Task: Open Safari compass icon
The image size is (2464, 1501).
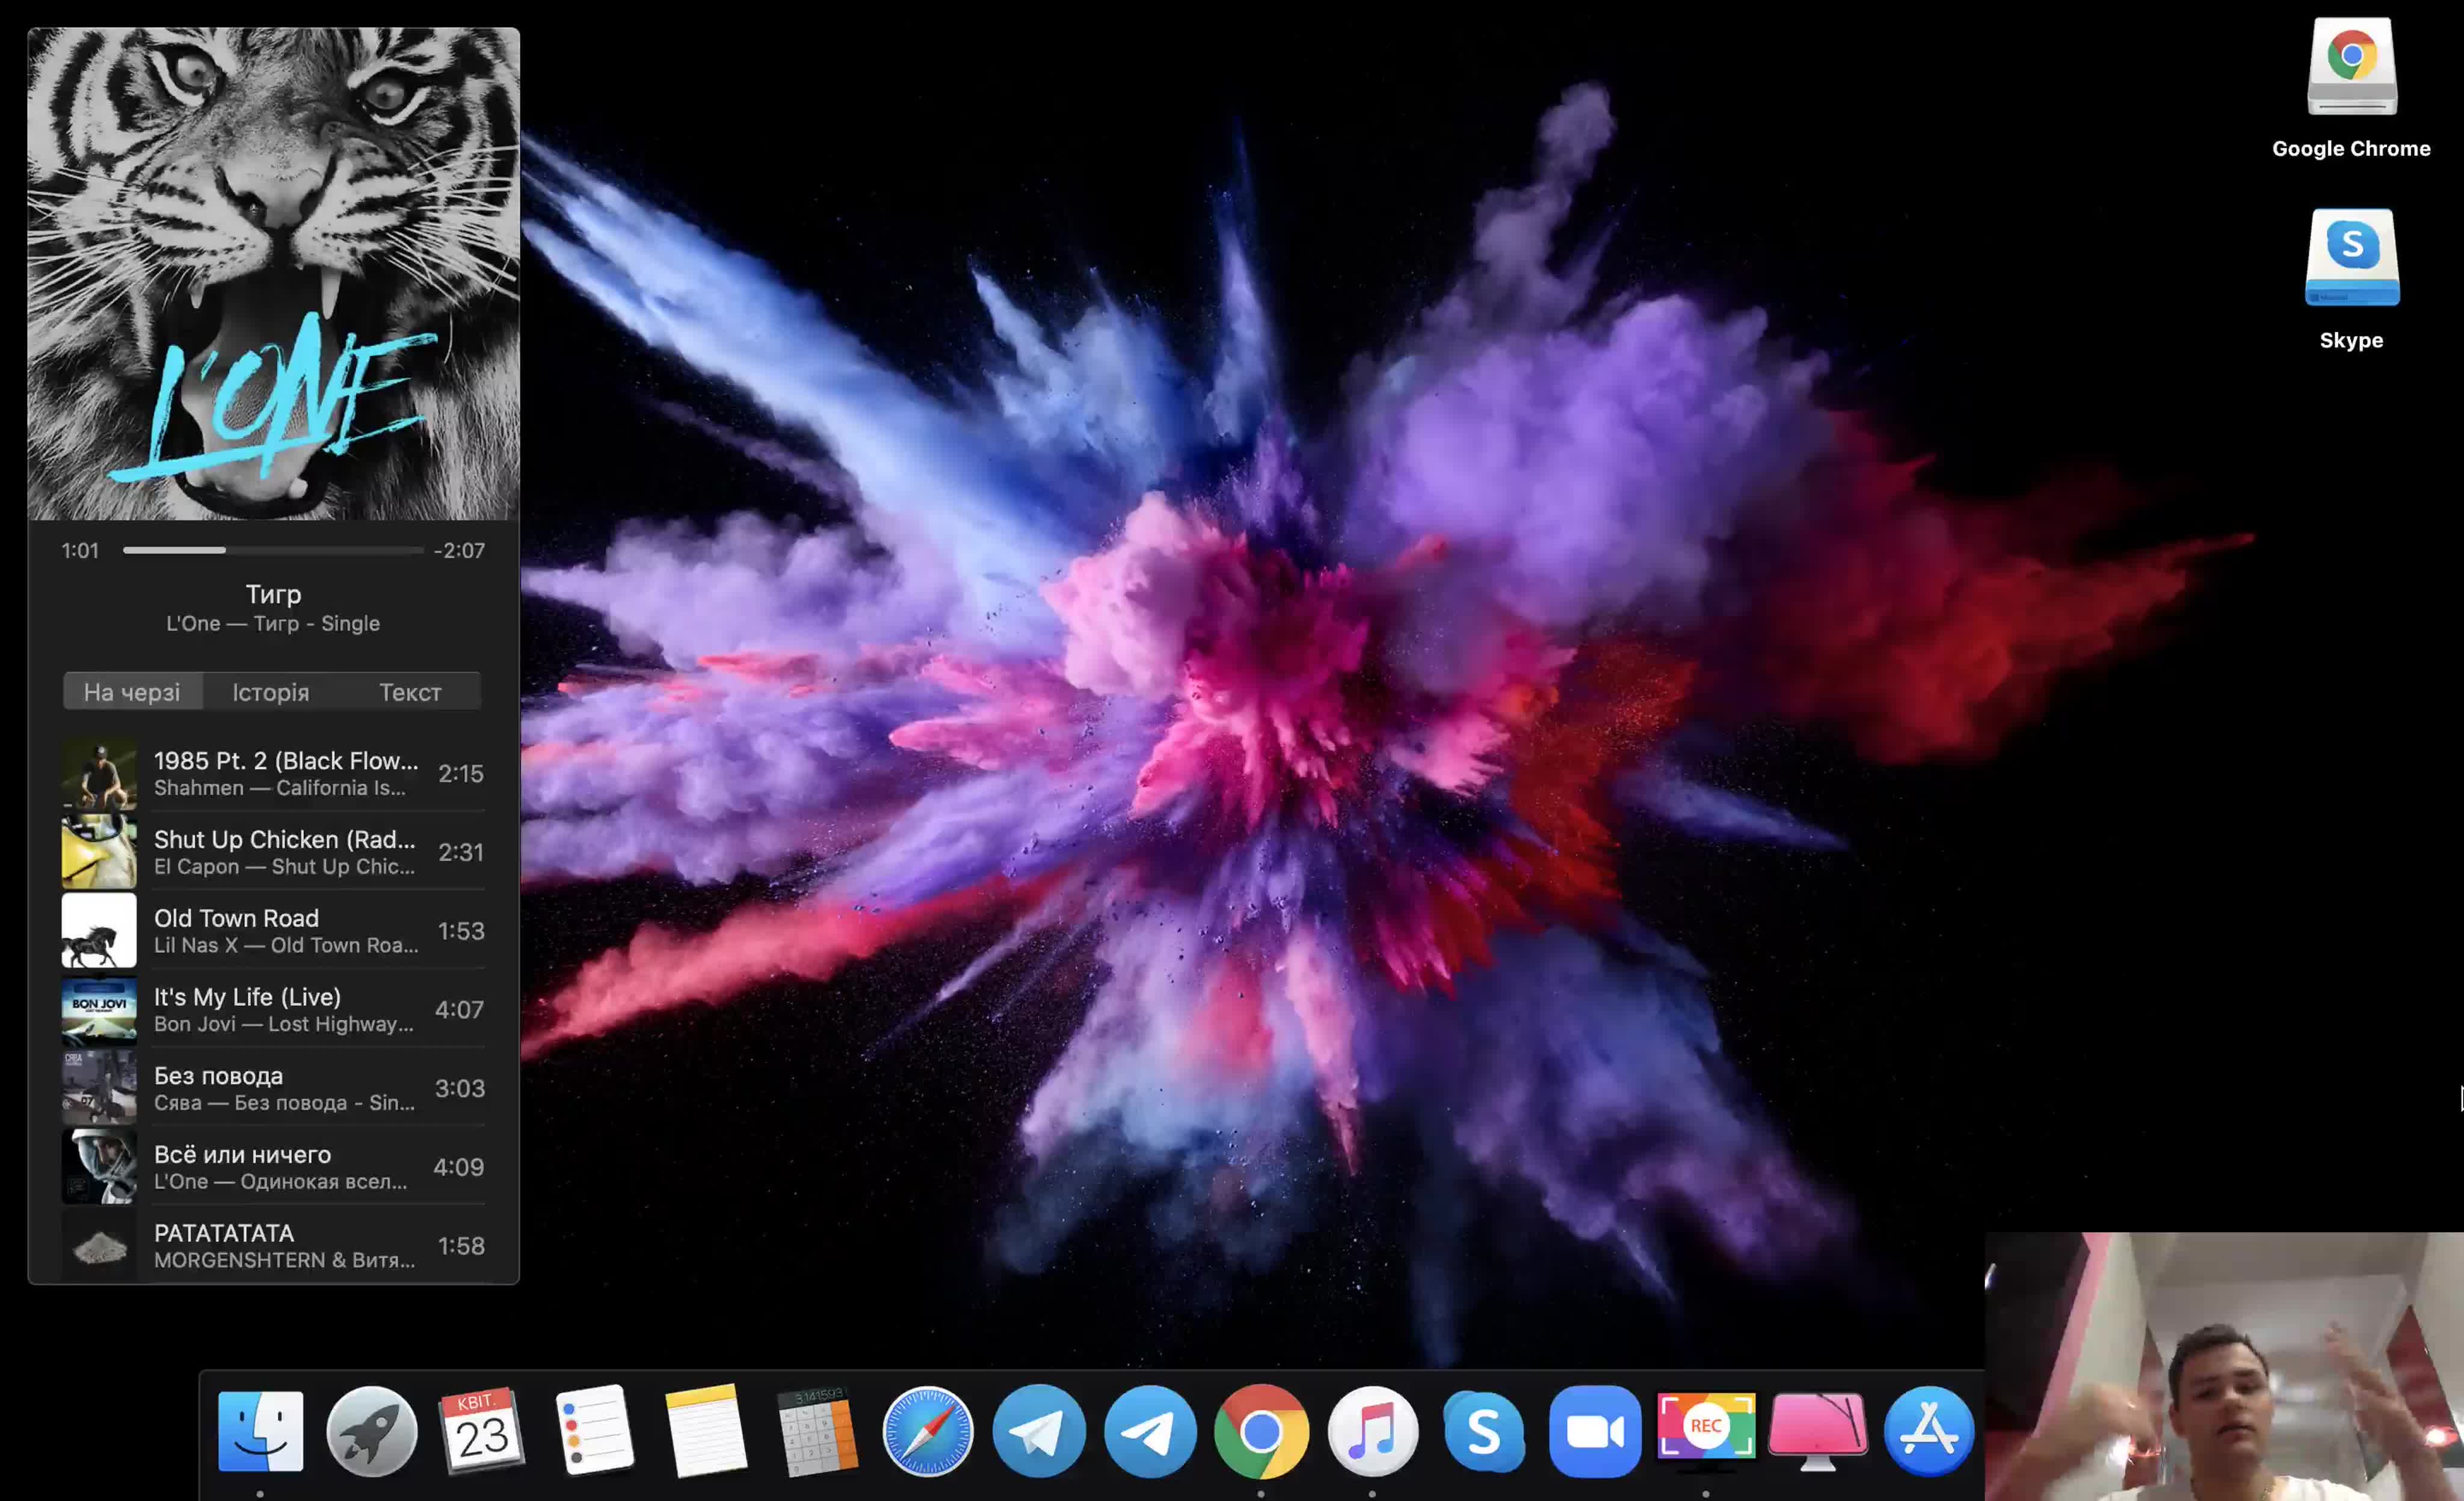Action: click(x=928, y=1431)
